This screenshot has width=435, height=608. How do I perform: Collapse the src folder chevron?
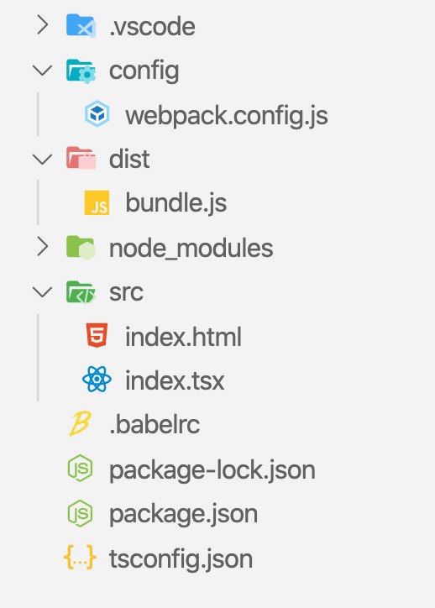[43, 292]
